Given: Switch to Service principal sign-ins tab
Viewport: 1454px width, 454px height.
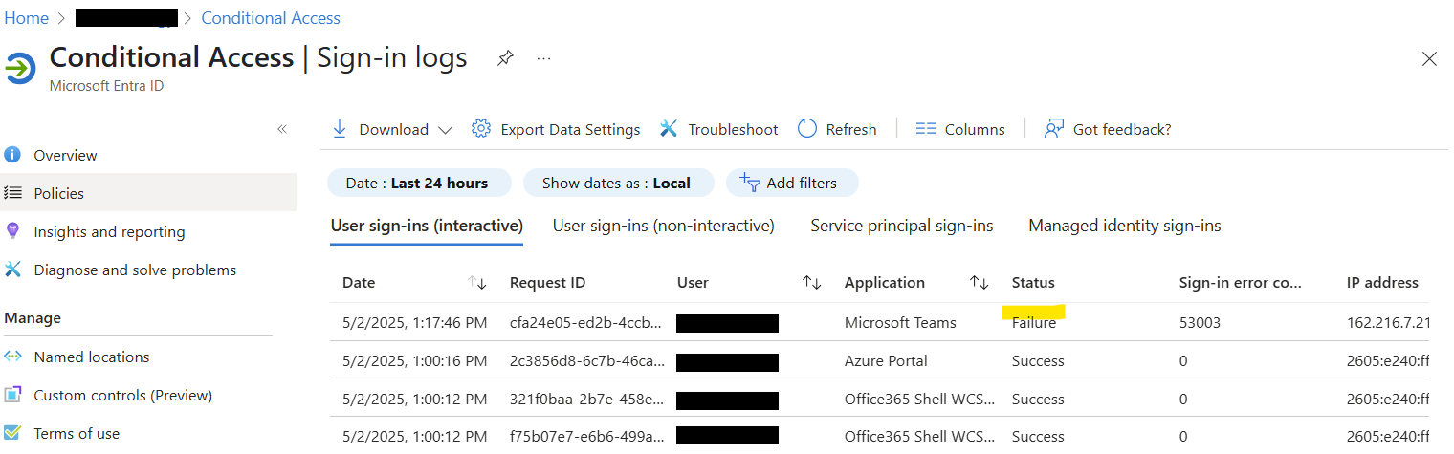Looking at the screenshot, I should pos(901,226).
